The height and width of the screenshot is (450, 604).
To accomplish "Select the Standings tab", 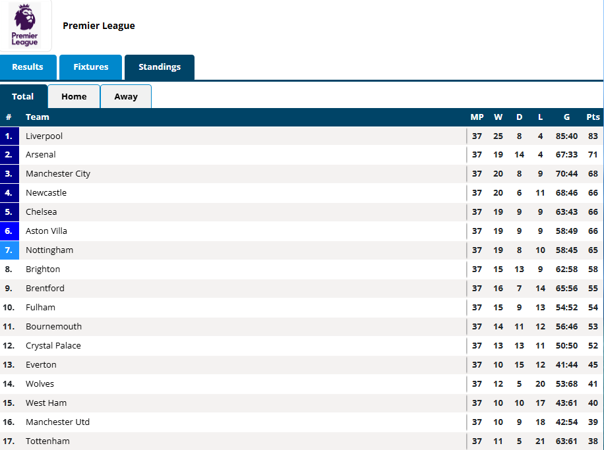I will pyautogui.click(x=160, y=67).
